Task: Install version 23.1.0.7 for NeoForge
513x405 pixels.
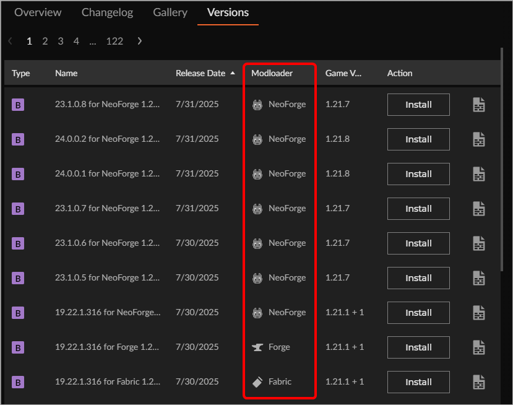Action: pos(418,209)
